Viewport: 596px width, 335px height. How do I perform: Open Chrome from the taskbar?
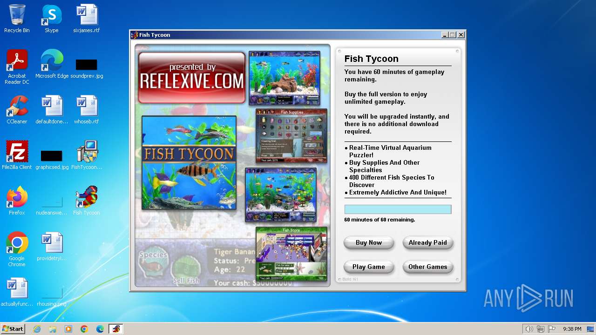click(84, 329)
